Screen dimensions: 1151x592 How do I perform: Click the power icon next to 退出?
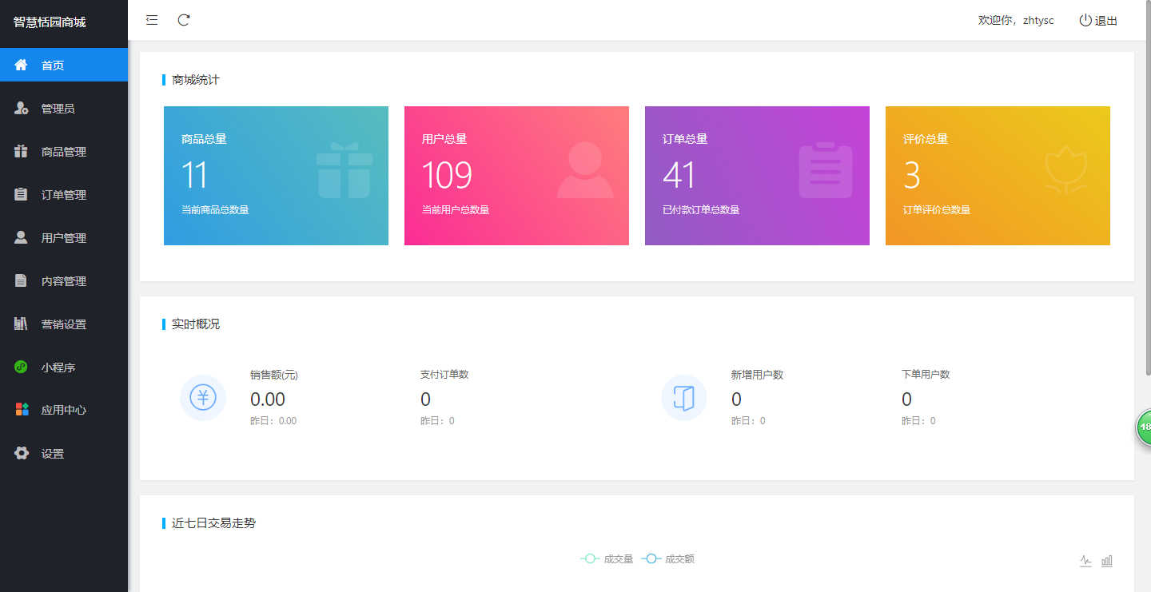[x=1085, y=21]
